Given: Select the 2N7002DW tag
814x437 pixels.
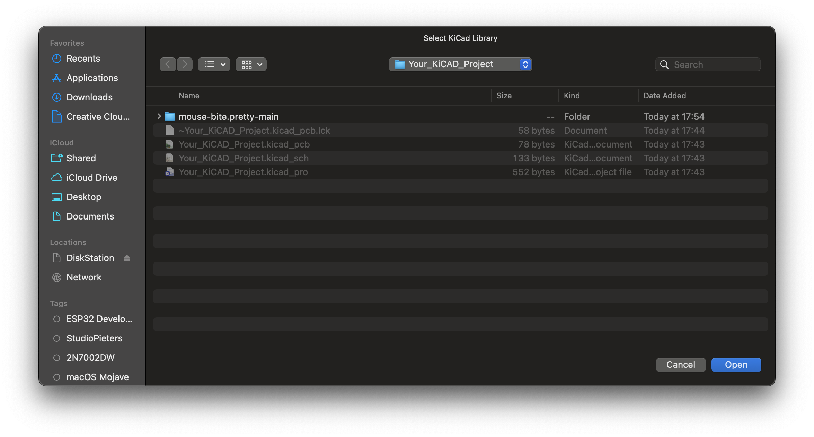Looking at the screenshot, I should pos(90,358).
